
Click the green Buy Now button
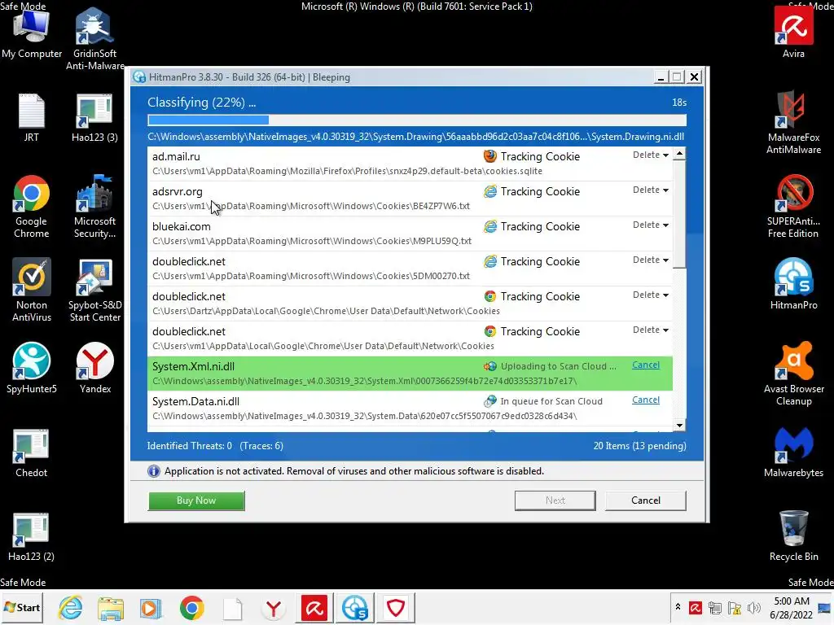(196, 500)
